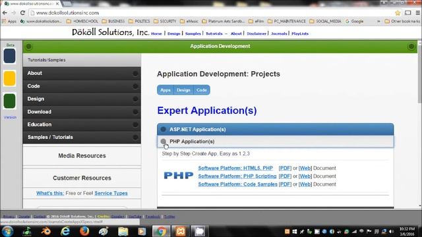Image resolution: width=422 pixels, height=237 pixels.
Task: Expand the Samples / Tutorials sidebar item
Action: [x=82, y=137]
